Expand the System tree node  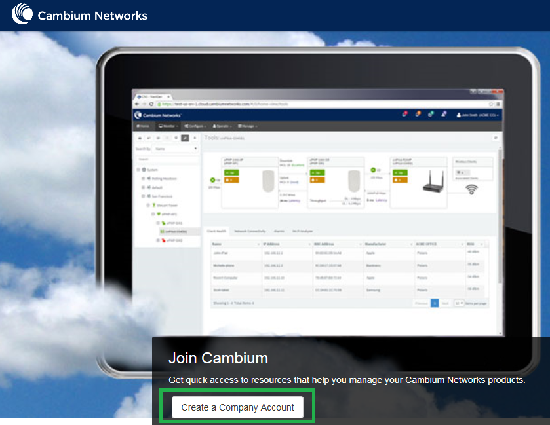coord(140,170)
